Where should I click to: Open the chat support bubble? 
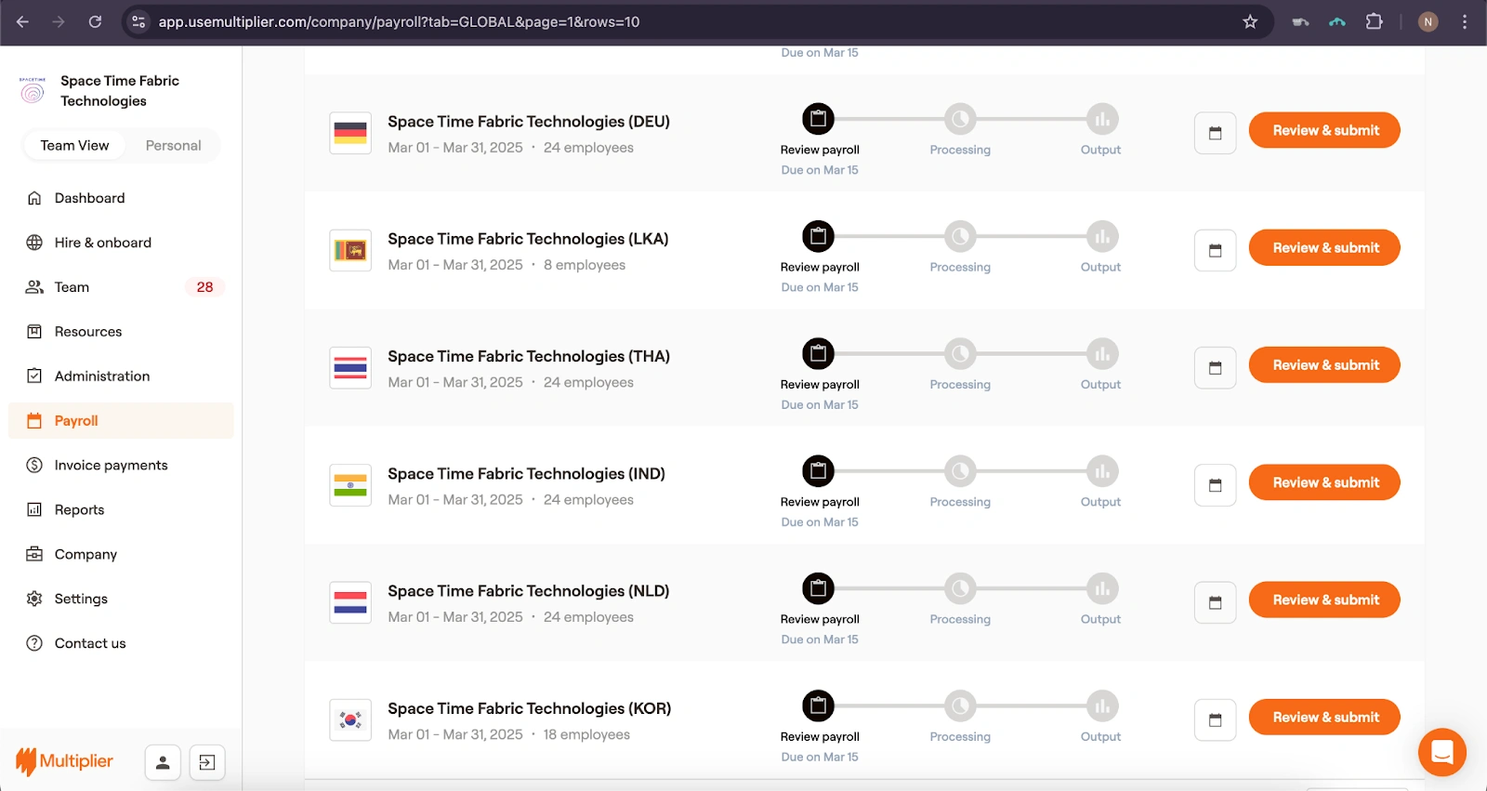click(1441, 752)
